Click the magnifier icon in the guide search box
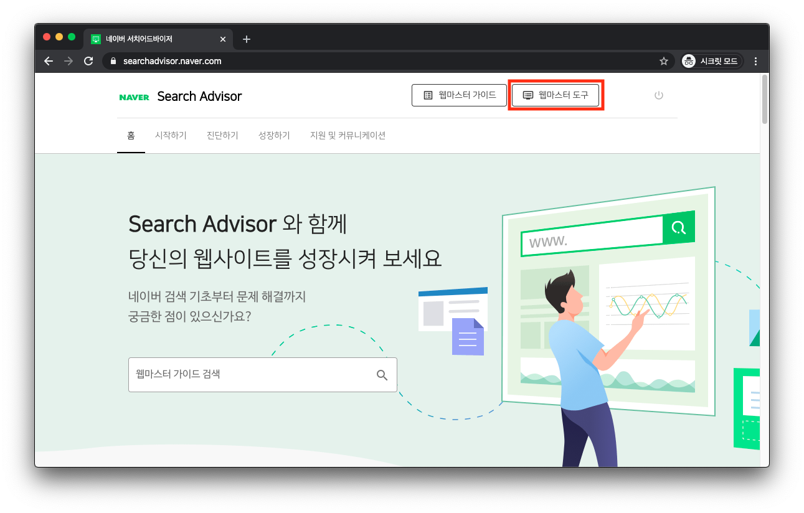This screenshot has width=804, height=513. (382, 375)
